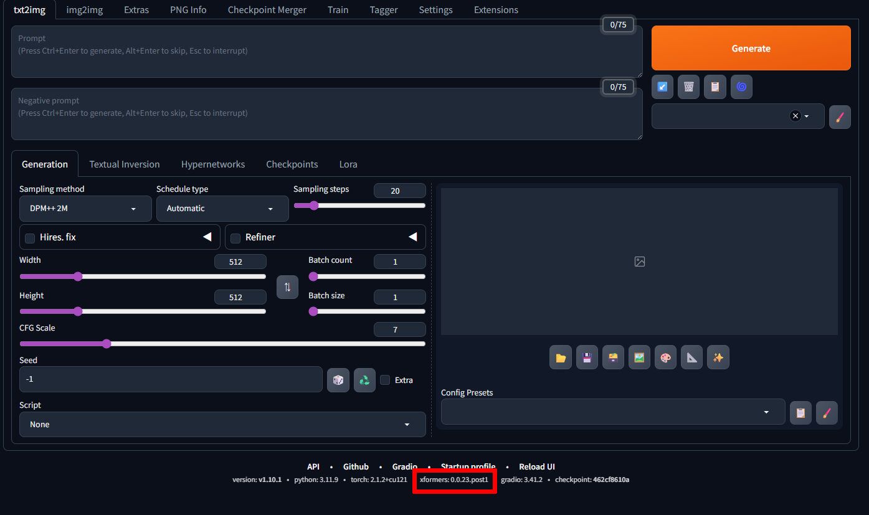Click the green recycle icon to reuse seed
The image size is (869, 515).
(364, 380)
